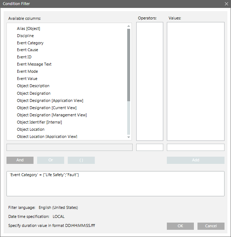Close the Condition Filter dialog
The width and height of the screenshot is (231, 237).
[226, 4]
